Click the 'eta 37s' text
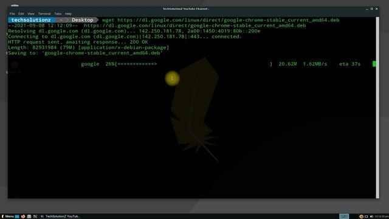The height and width of the screenshot is (219, 389). (x=350, y=64)
